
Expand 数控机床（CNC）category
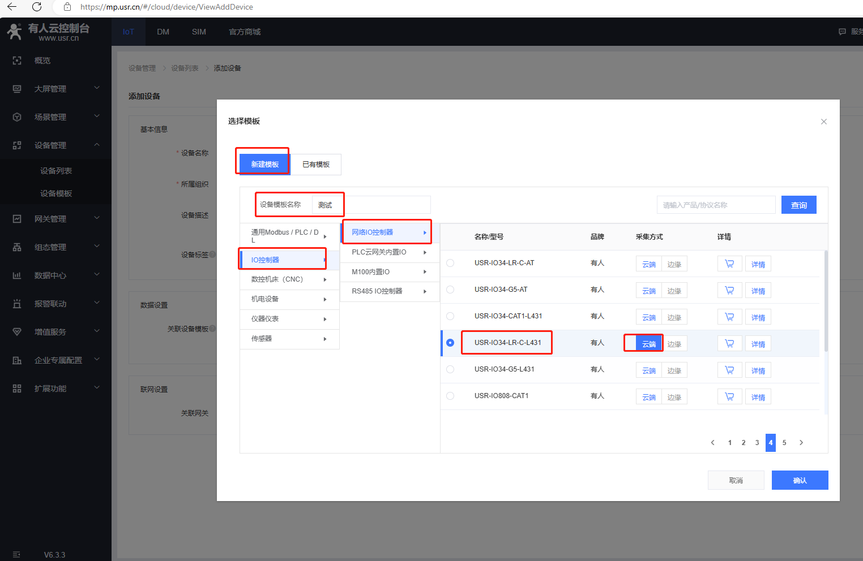tap(289, 279)
